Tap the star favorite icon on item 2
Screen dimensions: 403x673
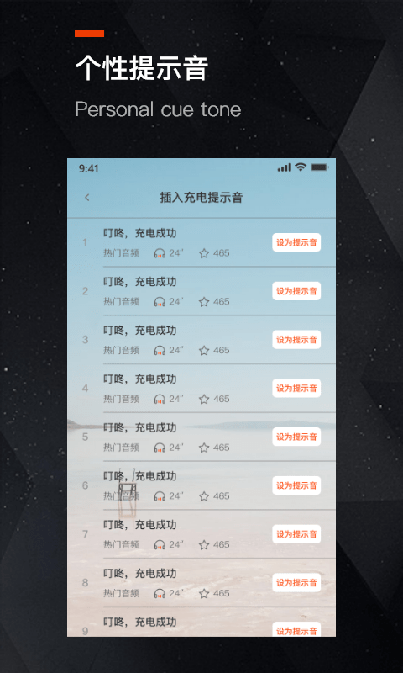click(204, 302)
